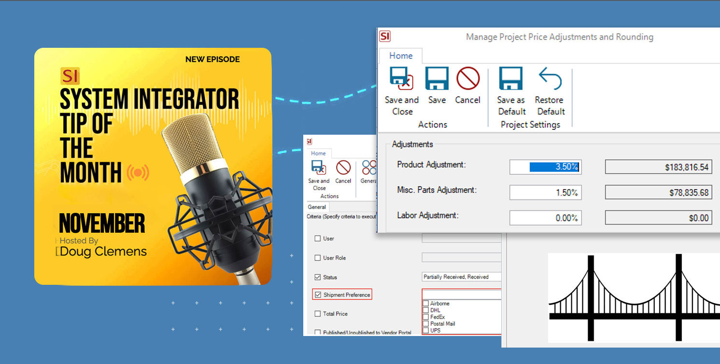
Task: Check the Postal Mail shipment option
Action: [x=426, y=324]
